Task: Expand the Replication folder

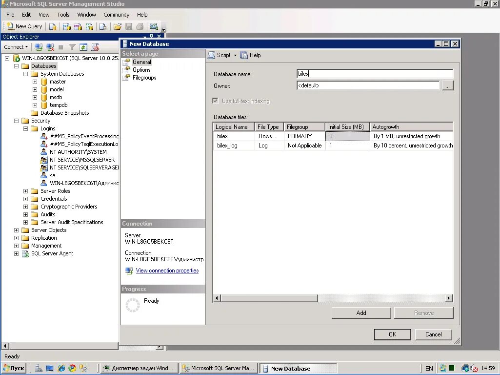Action: [16, 238]
